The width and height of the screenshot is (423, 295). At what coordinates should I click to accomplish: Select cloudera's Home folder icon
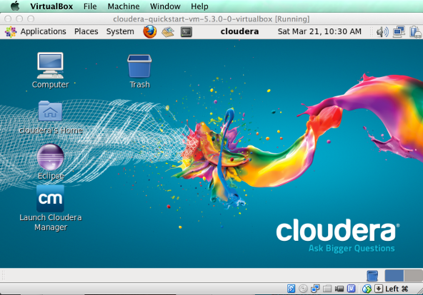tap(51, 118)
